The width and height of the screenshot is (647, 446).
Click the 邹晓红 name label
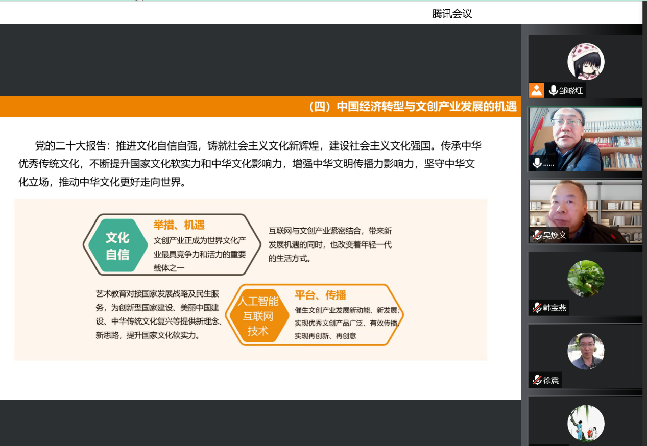(x=570, y=91)
